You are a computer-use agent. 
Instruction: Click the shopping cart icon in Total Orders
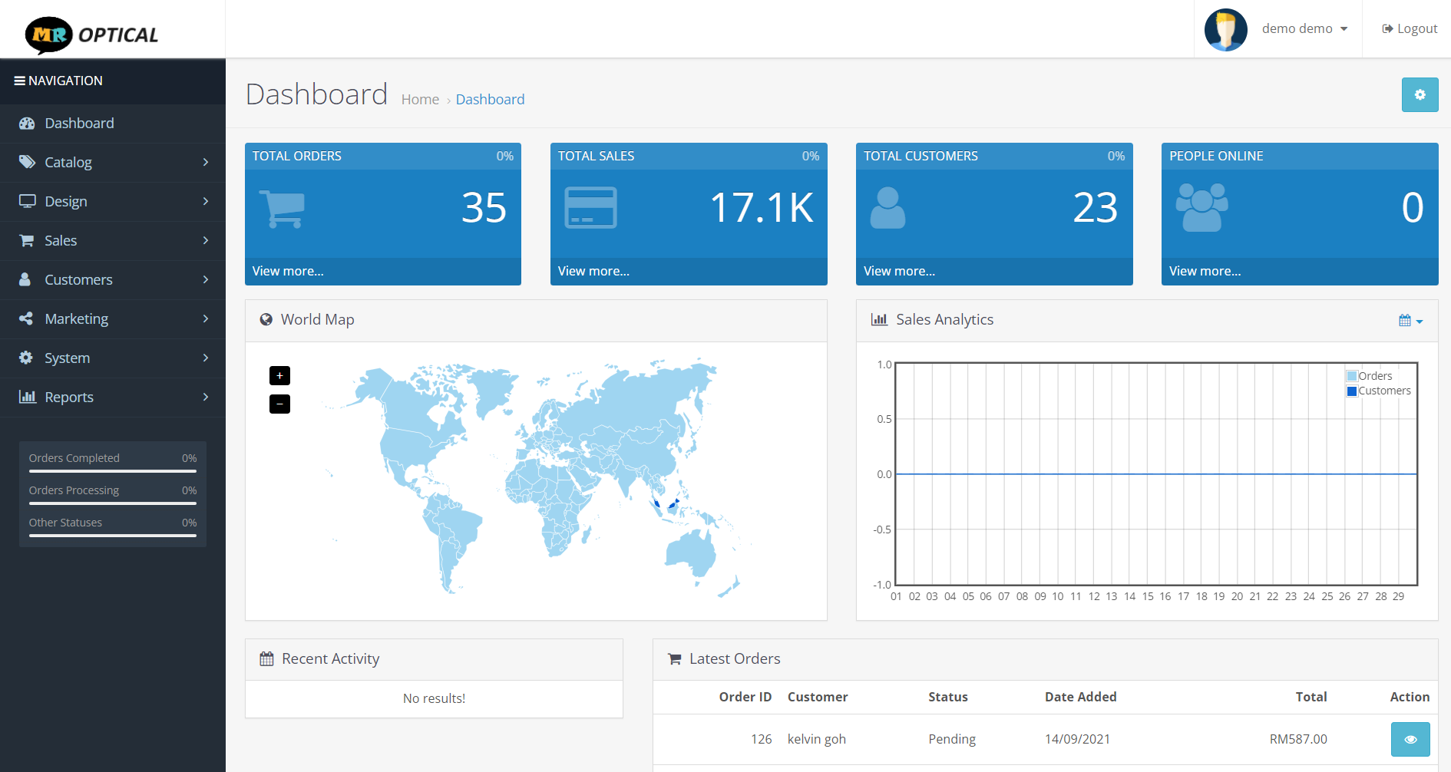click(282, 209)
